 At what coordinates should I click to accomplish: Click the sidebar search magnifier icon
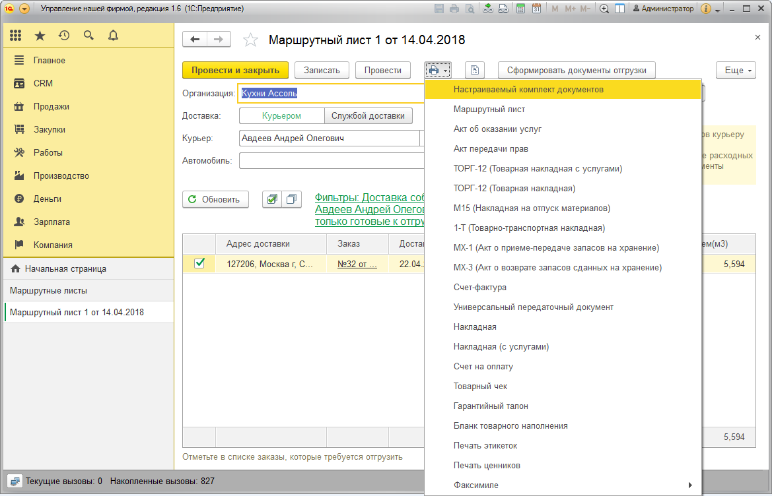point(88,36)
